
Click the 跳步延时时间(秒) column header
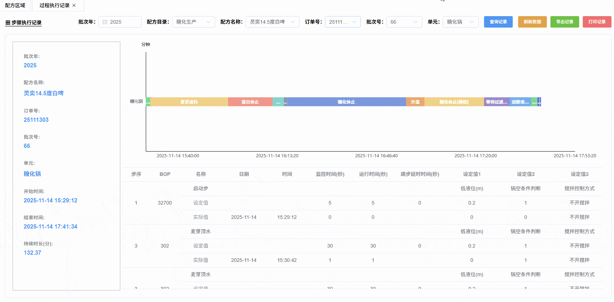(x=420, y=174)
